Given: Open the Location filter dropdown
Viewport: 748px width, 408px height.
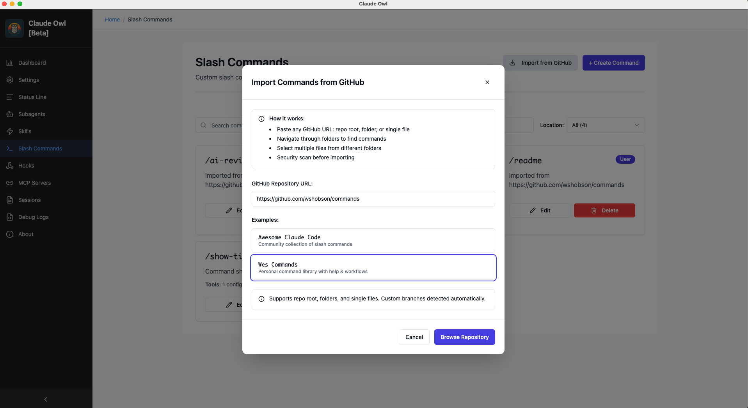Looking at the screenshot, I should point(605,125).
